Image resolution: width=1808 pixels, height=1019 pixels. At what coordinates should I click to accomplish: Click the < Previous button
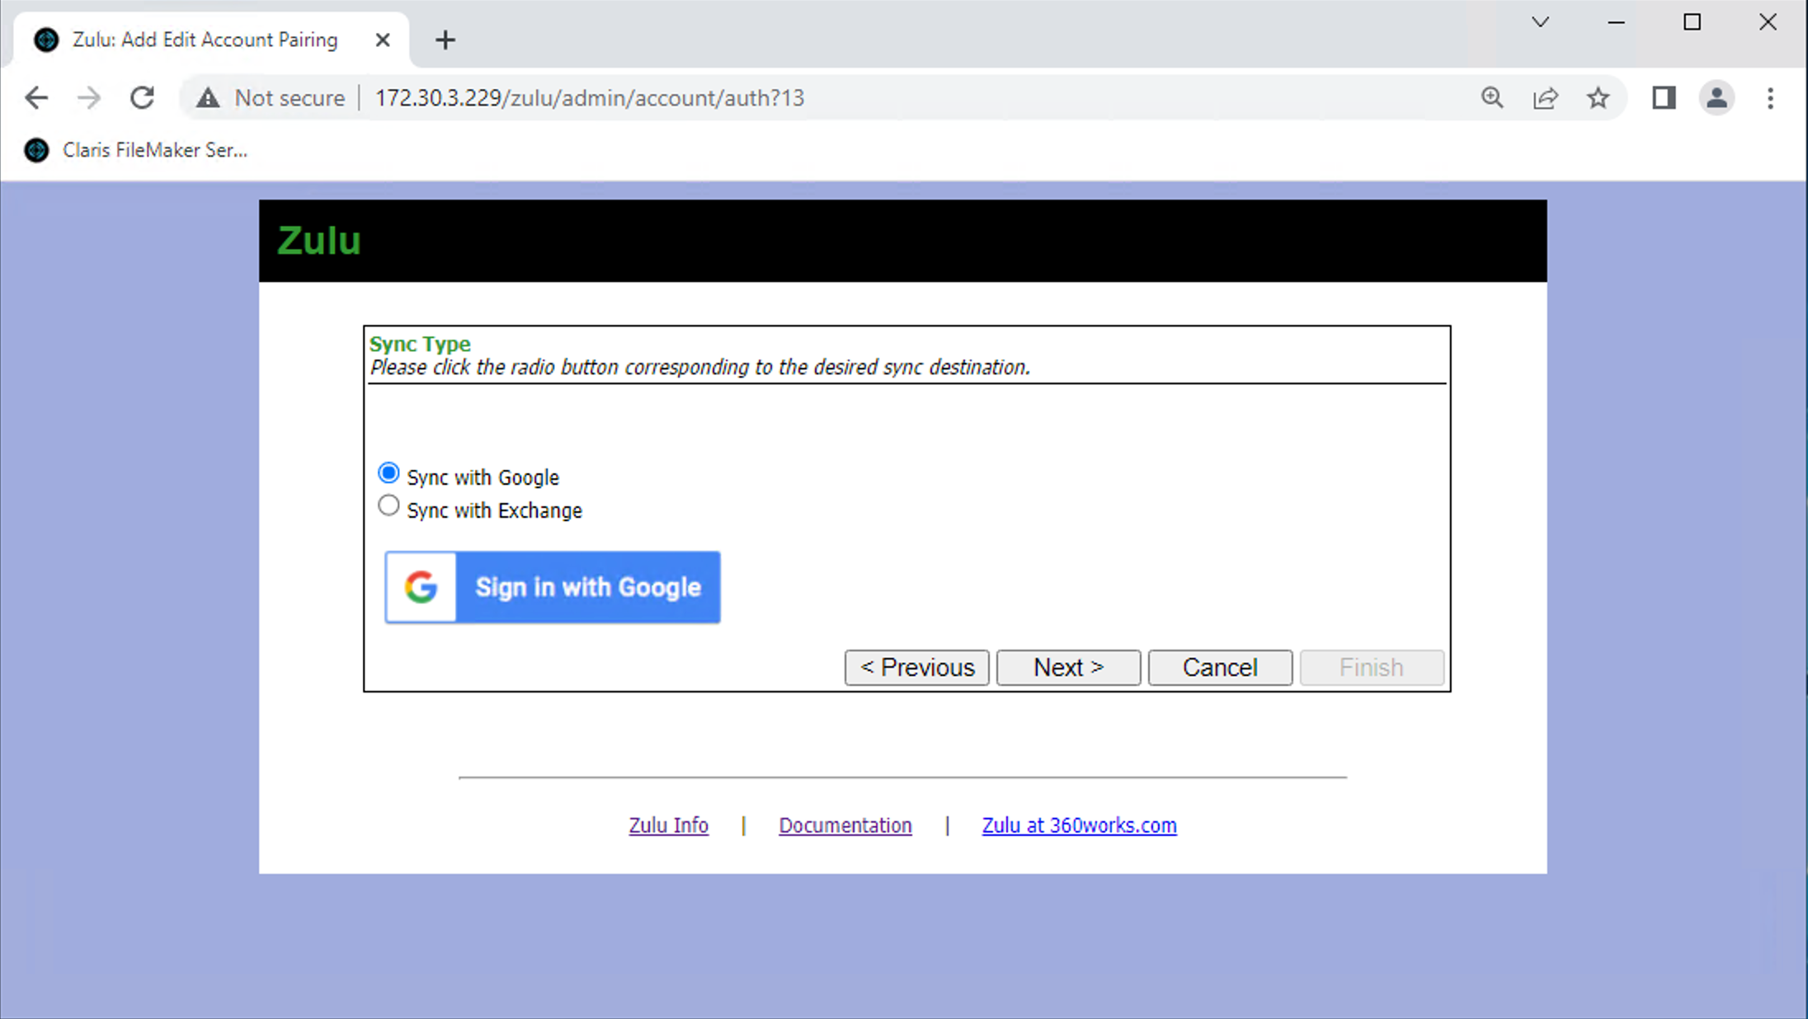click(x=917, y=667)
